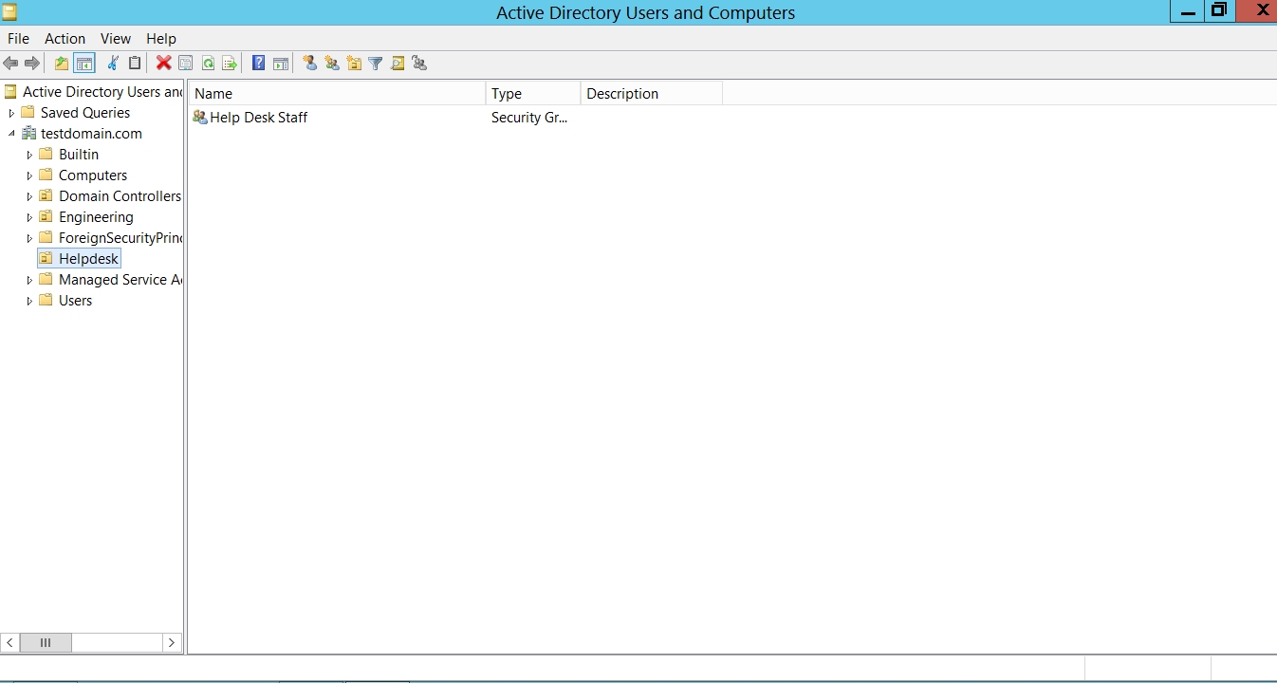Click the Paste clipboard icon
Image resolution: width=1277 pixels, height=683 pixels.
point(135,64)
